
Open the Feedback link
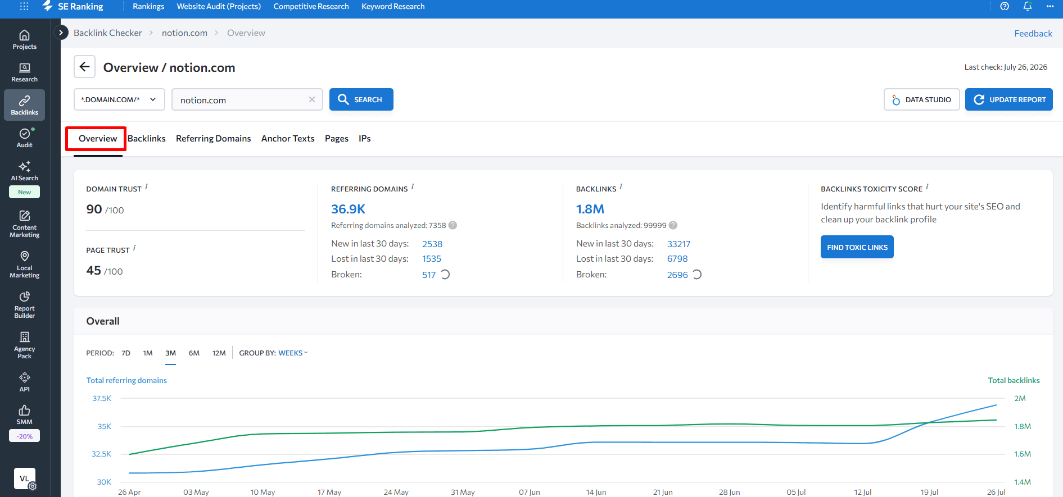point(1033,33)
